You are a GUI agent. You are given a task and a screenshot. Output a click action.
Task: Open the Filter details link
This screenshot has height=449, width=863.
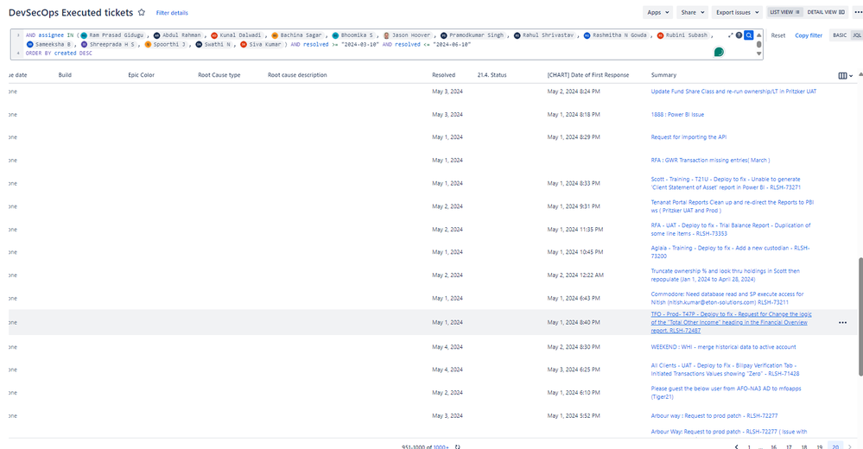[172, 13]
